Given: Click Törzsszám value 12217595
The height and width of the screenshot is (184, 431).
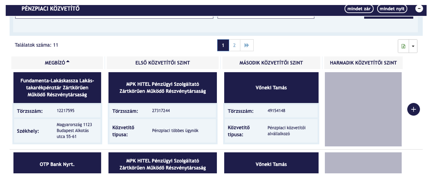Looking at the screenshot, I should 66,111.
